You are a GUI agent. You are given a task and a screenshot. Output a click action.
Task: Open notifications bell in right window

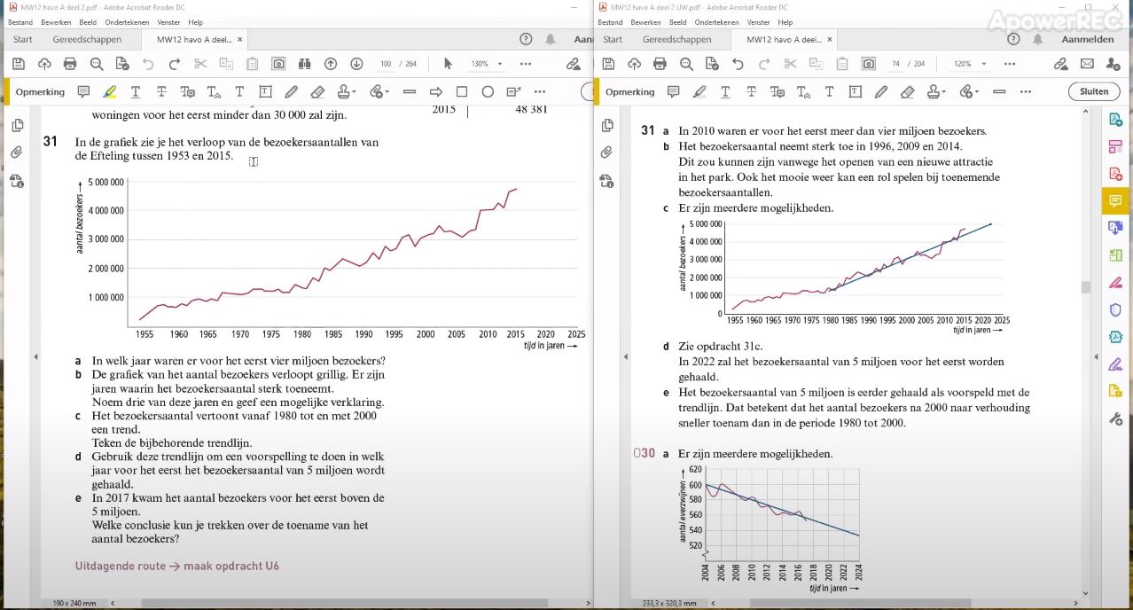(1037, 39)
